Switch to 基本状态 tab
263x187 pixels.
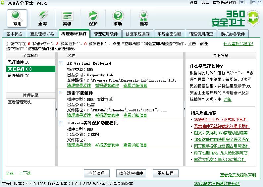[x=15, y=34]
